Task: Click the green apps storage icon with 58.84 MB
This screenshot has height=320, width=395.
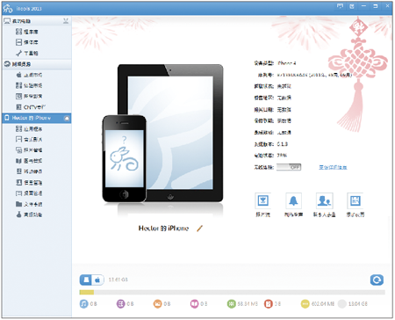Action: tap(231, 304)
